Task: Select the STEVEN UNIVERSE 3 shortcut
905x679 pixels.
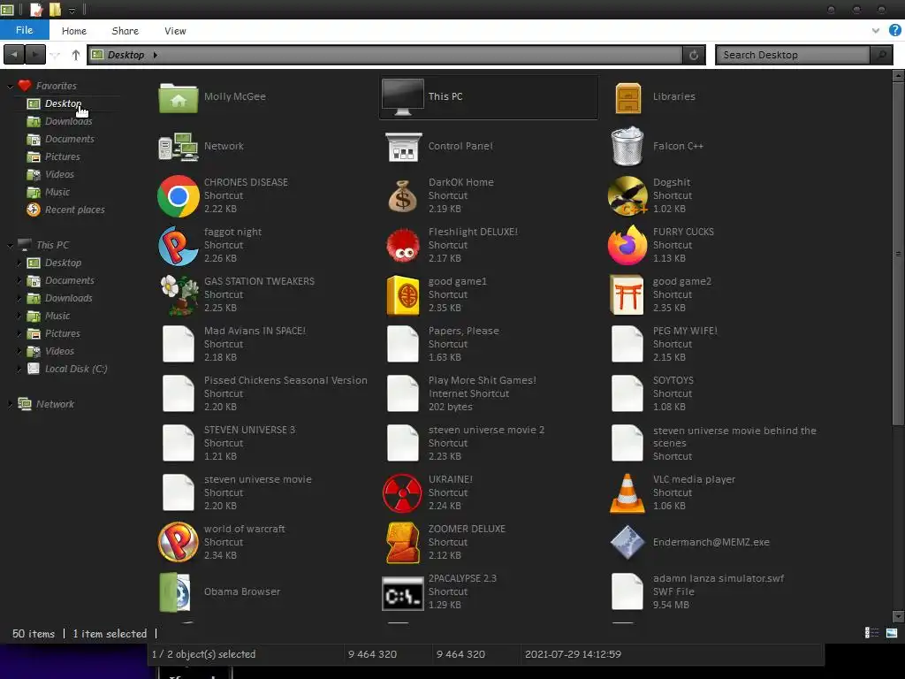Action: click(x=228, y=444)
